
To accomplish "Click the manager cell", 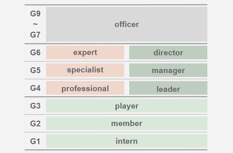I will point(168,70).
